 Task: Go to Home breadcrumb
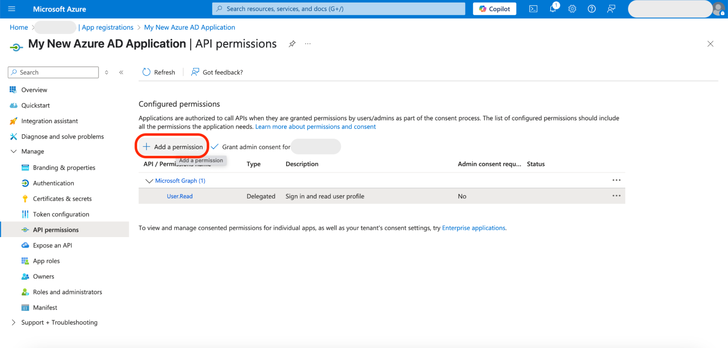click(x=19, y=27)
